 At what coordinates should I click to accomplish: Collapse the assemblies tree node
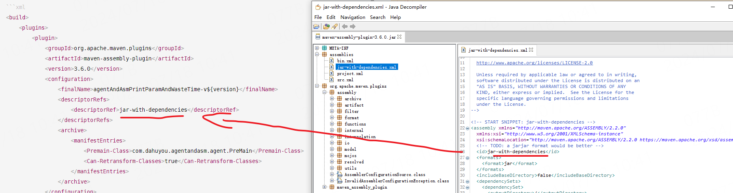point(317,54)
